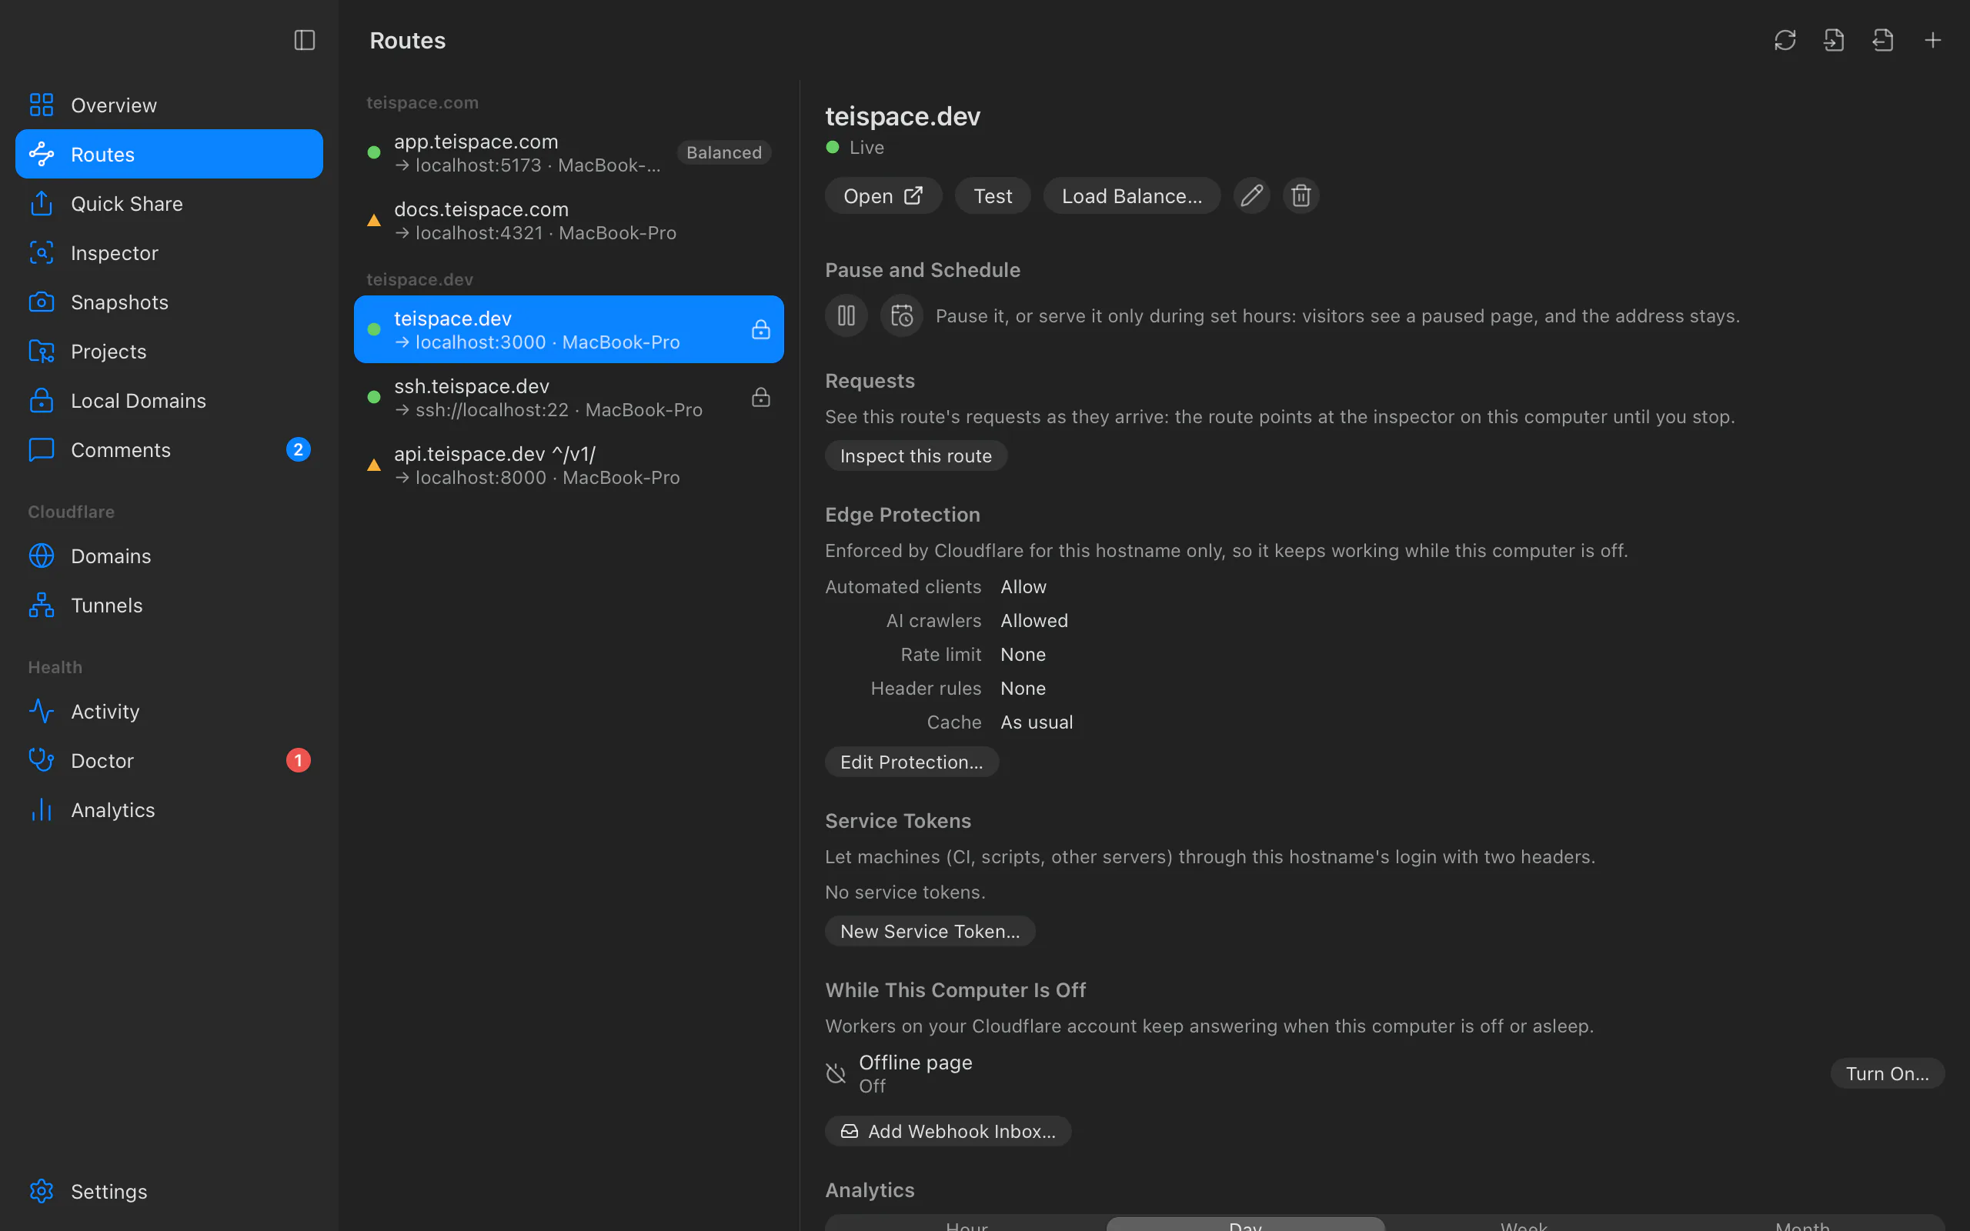Click Inspect this route button
The height and width of the screenshot is (1231, 1970).
click(x=916, y=456)
